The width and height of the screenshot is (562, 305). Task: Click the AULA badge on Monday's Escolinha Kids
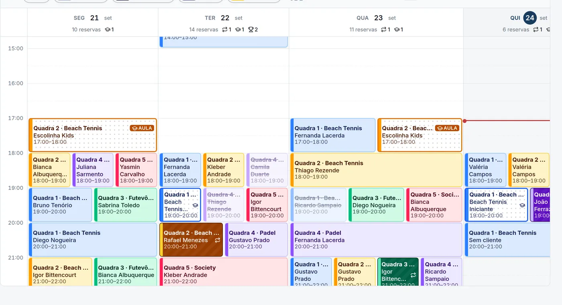(x=142, y=128)
